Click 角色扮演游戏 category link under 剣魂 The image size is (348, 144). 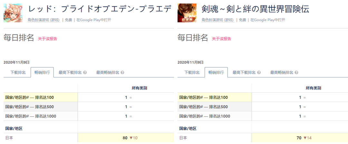click(218, 20)
